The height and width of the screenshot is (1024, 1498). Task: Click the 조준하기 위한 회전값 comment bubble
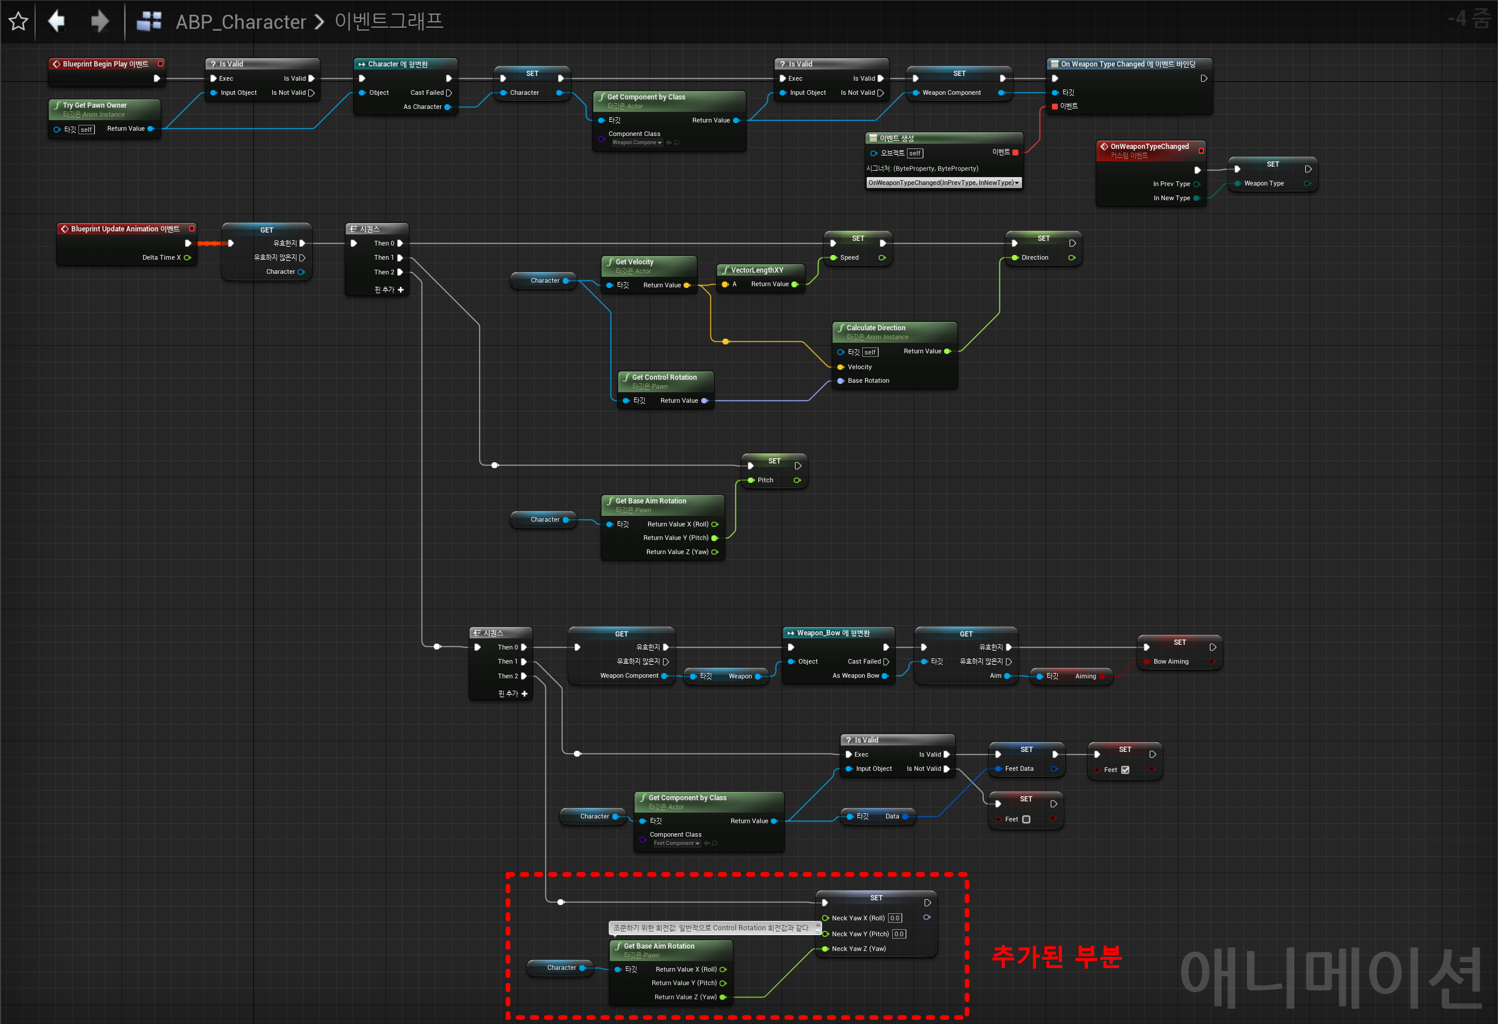[x=714, y=928]
